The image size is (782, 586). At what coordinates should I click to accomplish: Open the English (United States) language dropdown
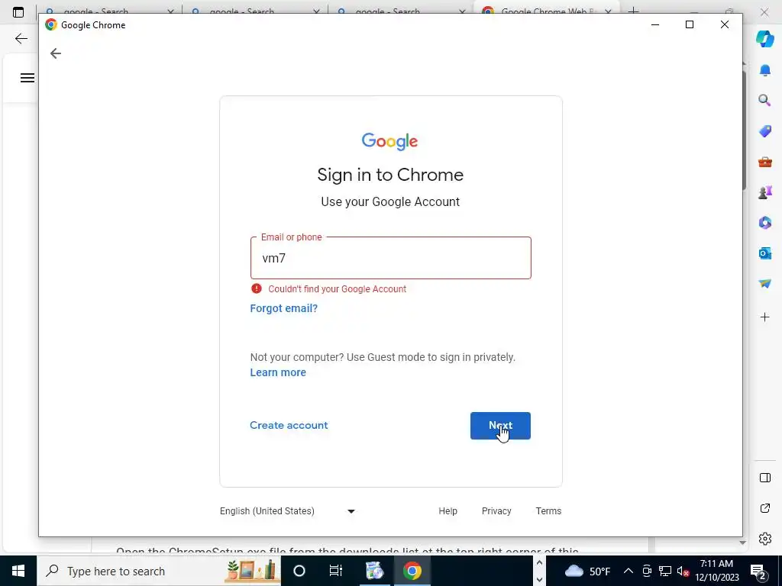click(x=287, y=511)
